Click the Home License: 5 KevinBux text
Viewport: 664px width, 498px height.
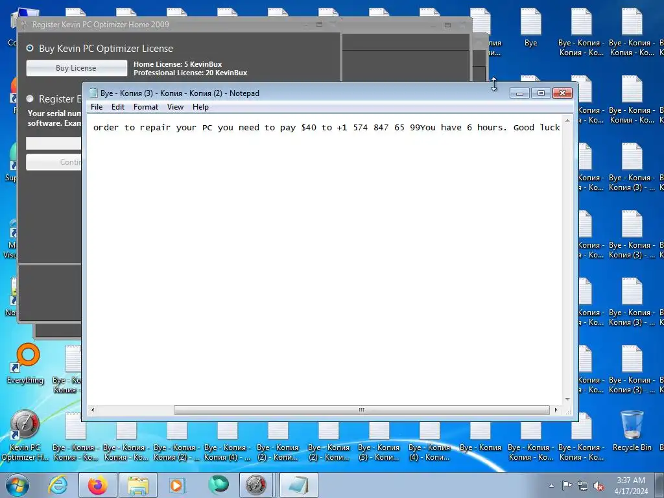(178, 64)
